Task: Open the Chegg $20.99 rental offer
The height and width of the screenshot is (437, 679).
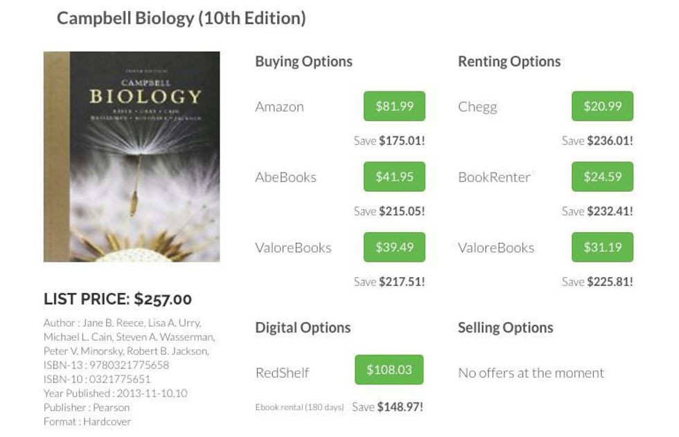Action: point(602,106)
